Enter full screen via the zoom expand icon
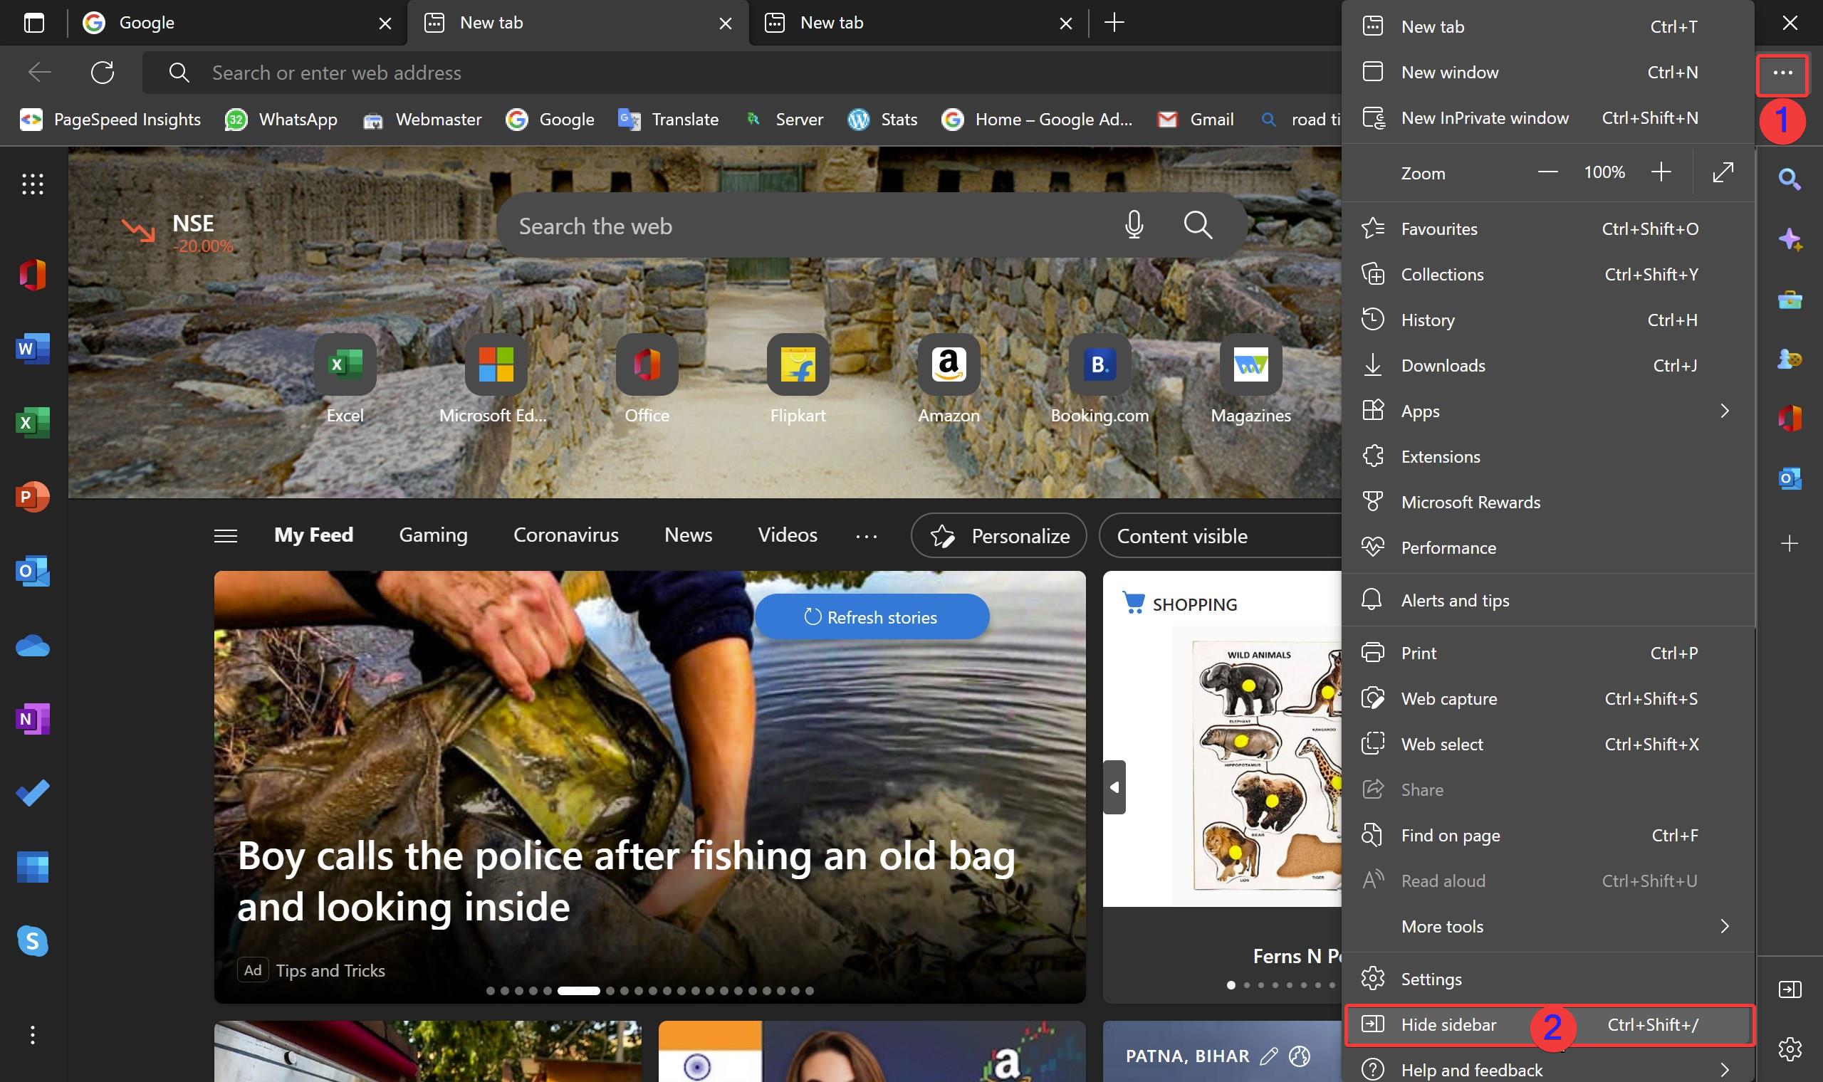Screen dimensions: 1823x1082 point(1723,173)
